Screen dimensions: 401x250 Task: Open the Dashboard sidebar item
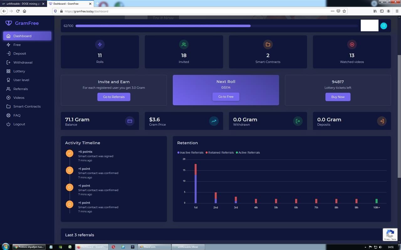point(27,36)
